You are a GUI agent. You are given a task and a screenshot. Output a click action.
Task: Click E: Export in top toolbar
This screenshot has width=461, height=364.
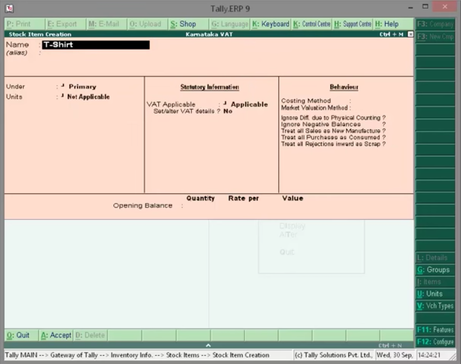pyautogui.click(x=66, y=24)
